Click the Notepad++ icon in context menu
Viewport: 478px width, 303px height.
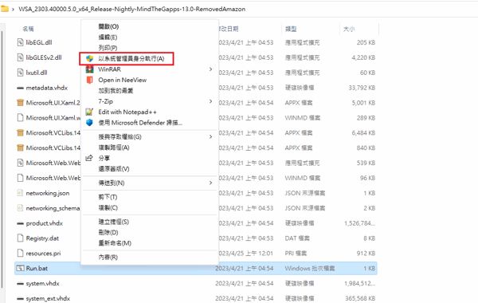click(89, 112)
